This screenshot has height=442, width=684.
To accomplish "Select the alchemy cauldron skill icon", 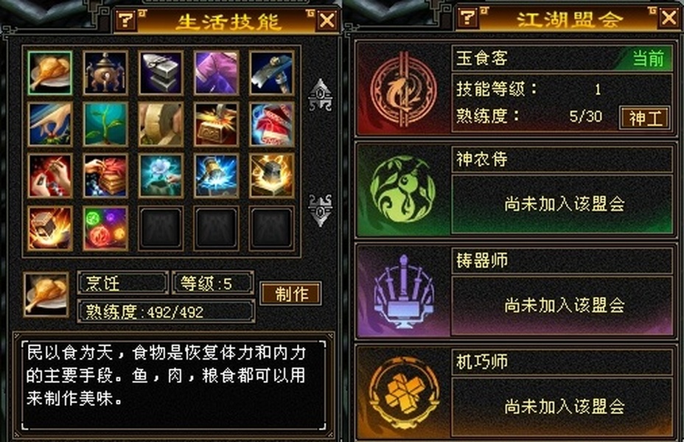I will coord(105,73).
